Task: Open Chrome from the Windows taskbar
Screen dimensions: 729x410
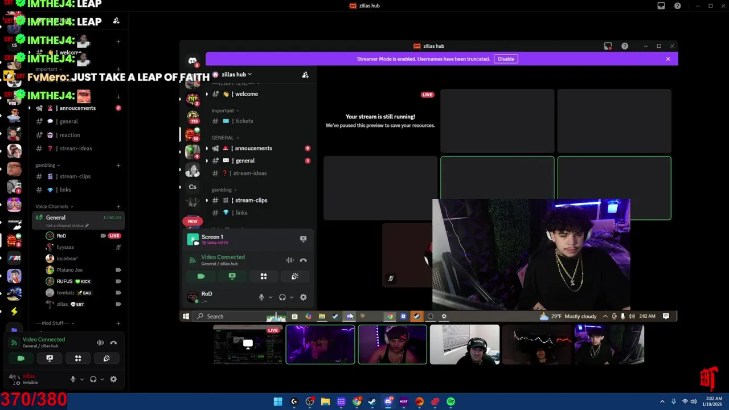Action: coord(357,401)
